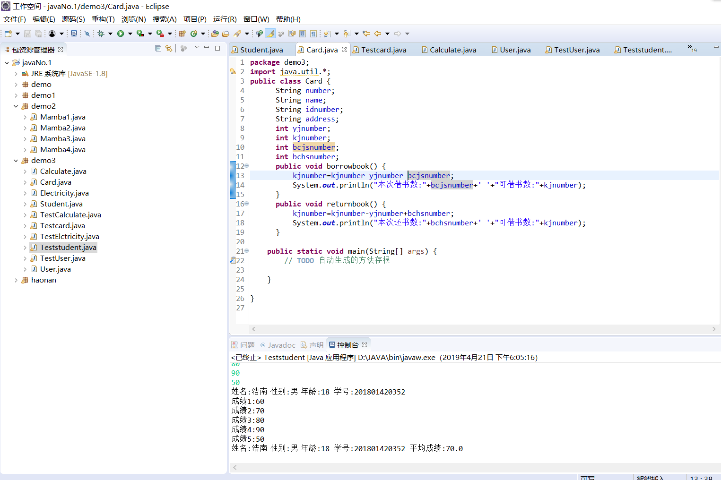This screenshot has height=480, width=721.
Task: Click the New Java Package icon
Action: tap(182, 34)
